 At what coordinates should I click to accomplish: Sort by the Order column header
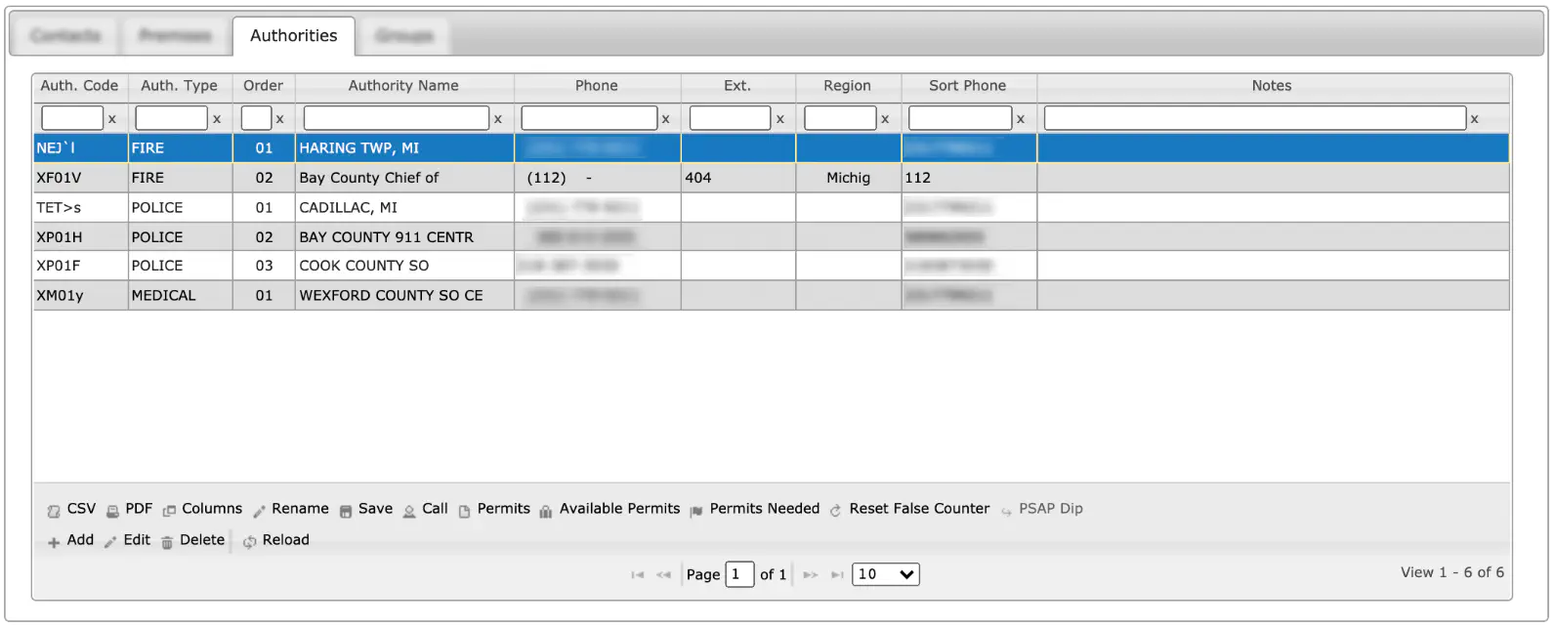pos(264,86)
